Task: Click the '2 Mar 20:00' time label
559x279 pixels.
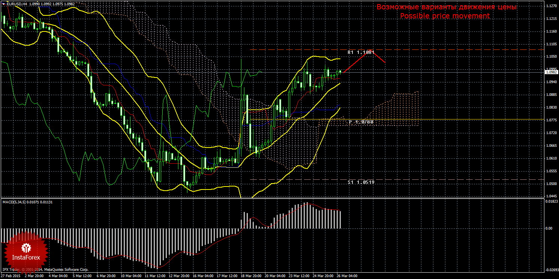Action: tap(34, 276)
